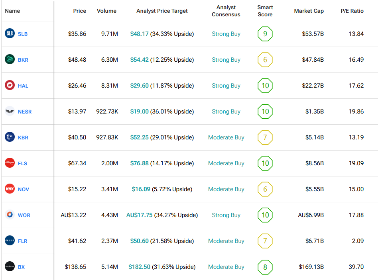The image size is (378, 280).
Task: Sort by Smart Score column header
Action: tap(265, 11)
